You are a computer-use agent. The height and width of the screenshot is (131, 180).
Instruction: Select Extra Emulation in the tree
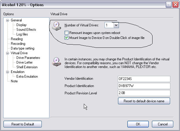pos(27,76)
